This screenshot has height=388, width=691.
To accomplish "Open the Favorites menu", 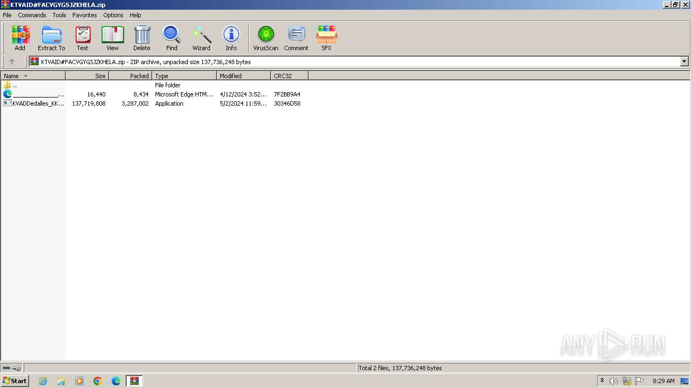I will pyautogui.click(x=85, y=15).
